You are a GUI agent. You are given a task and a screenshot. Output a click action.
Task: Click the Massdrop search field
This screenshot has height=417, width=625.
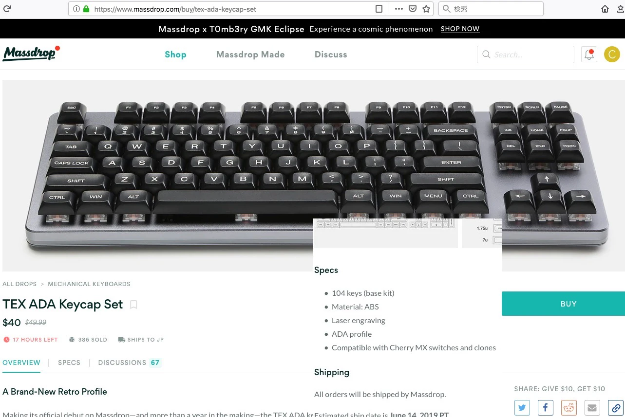(525, 54)
